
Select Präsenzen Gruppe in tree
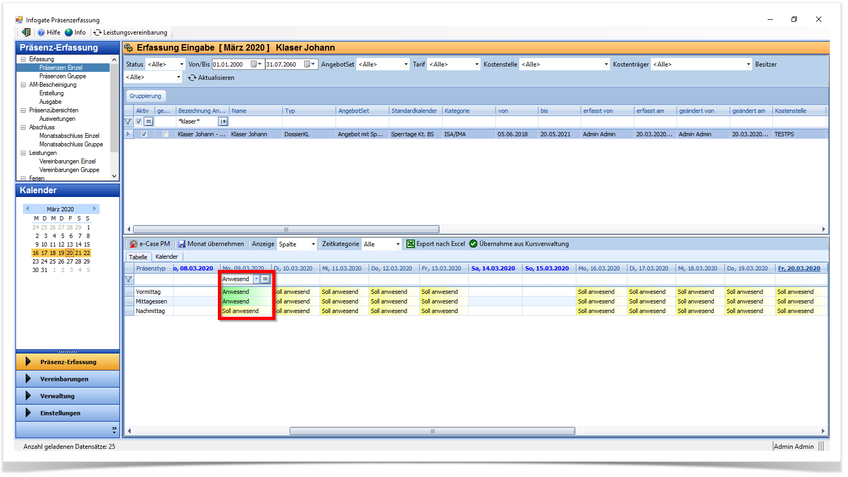[x=62, y=76]
